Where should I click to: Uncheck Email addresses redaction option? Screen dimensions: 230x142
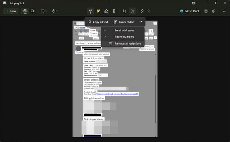click(x=123, y=31)
